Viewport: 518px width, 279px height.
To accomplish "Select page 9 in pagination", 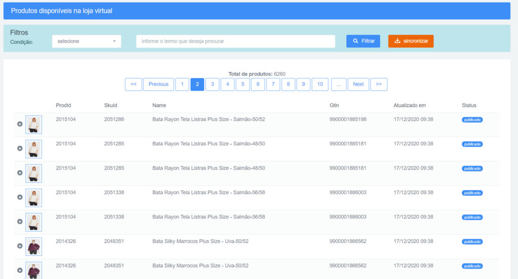I will pyautogui.click(x=304, y=84).
